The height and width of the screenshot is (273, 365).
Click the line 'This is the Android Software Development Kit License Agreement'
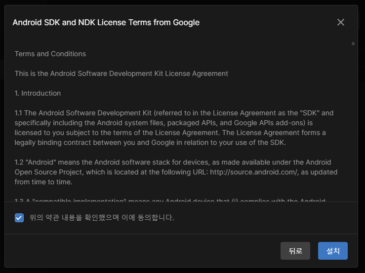tap(122, 73)
